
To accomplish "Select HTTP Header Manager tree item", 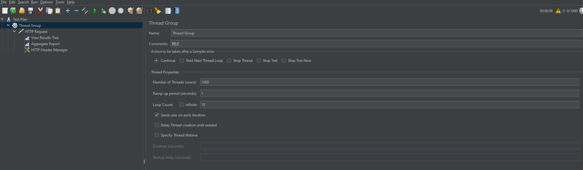I will click(49, 50).
